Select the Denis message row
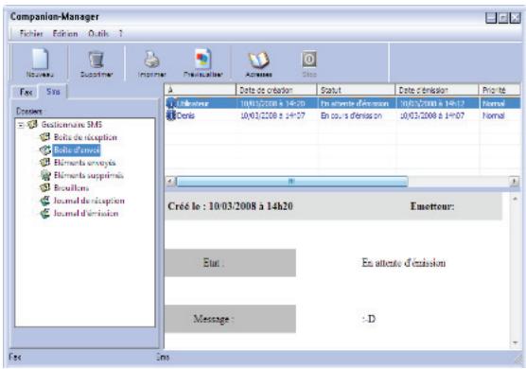 coord(342,115)
